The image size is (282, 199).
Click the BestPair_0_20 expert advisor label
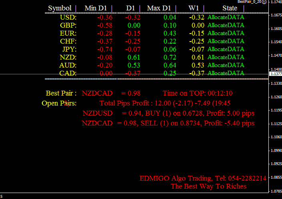pyautogui.click(x=249, y=2)
